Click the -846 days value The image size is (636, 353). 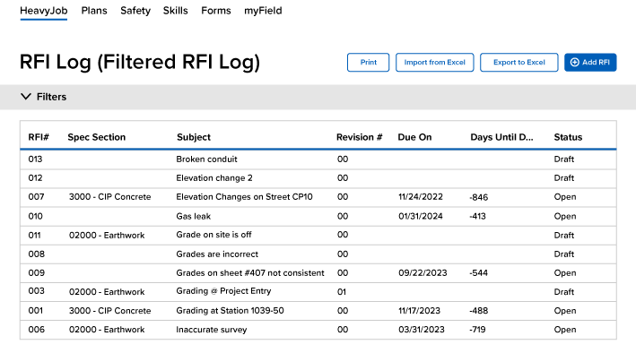coord(479,197)
